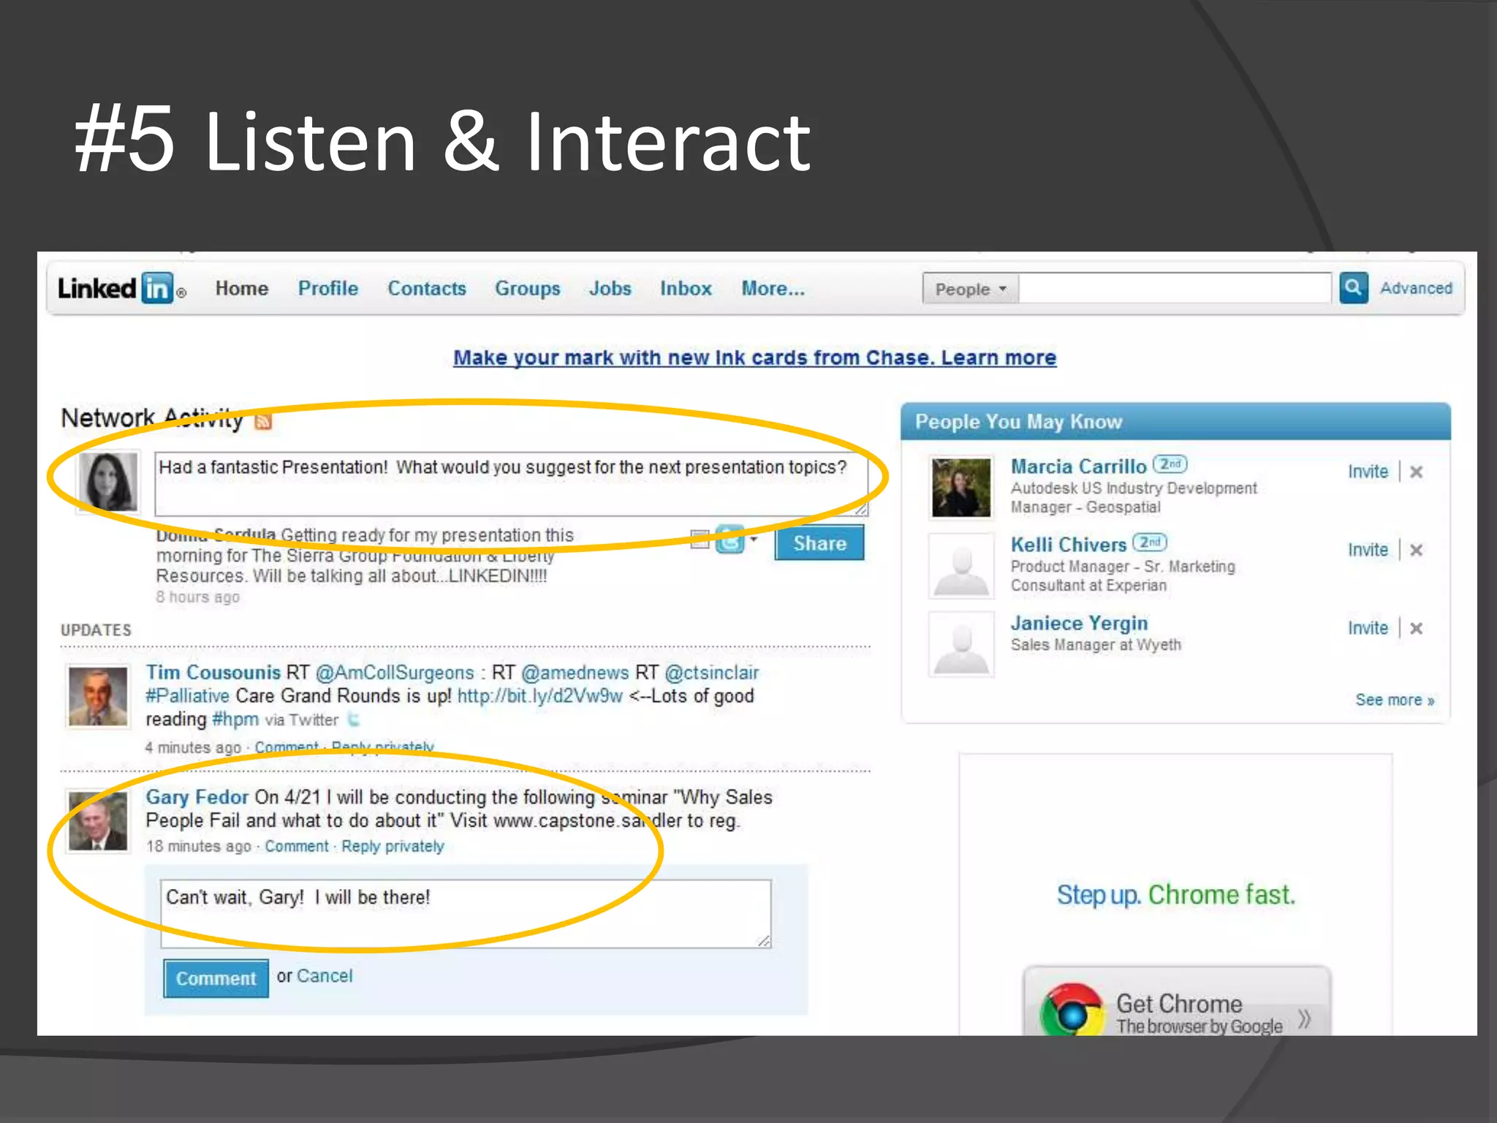Click the LinkedIn logo

(117, 288)
